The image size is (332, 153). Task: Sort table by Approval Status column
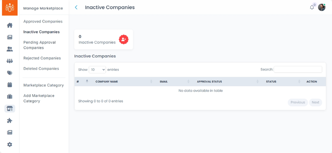[209, 82]
